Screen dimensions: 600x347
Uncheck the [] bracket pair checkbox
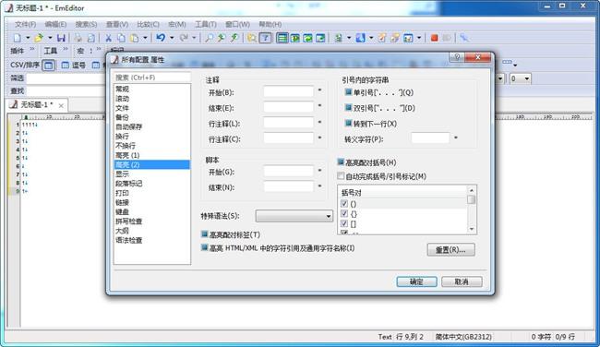(x=344, y=223)
